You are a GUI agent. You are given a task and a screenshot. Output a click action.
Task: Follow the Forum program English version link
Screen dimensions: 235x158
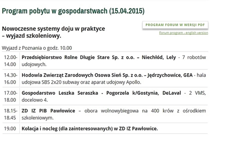183,33
